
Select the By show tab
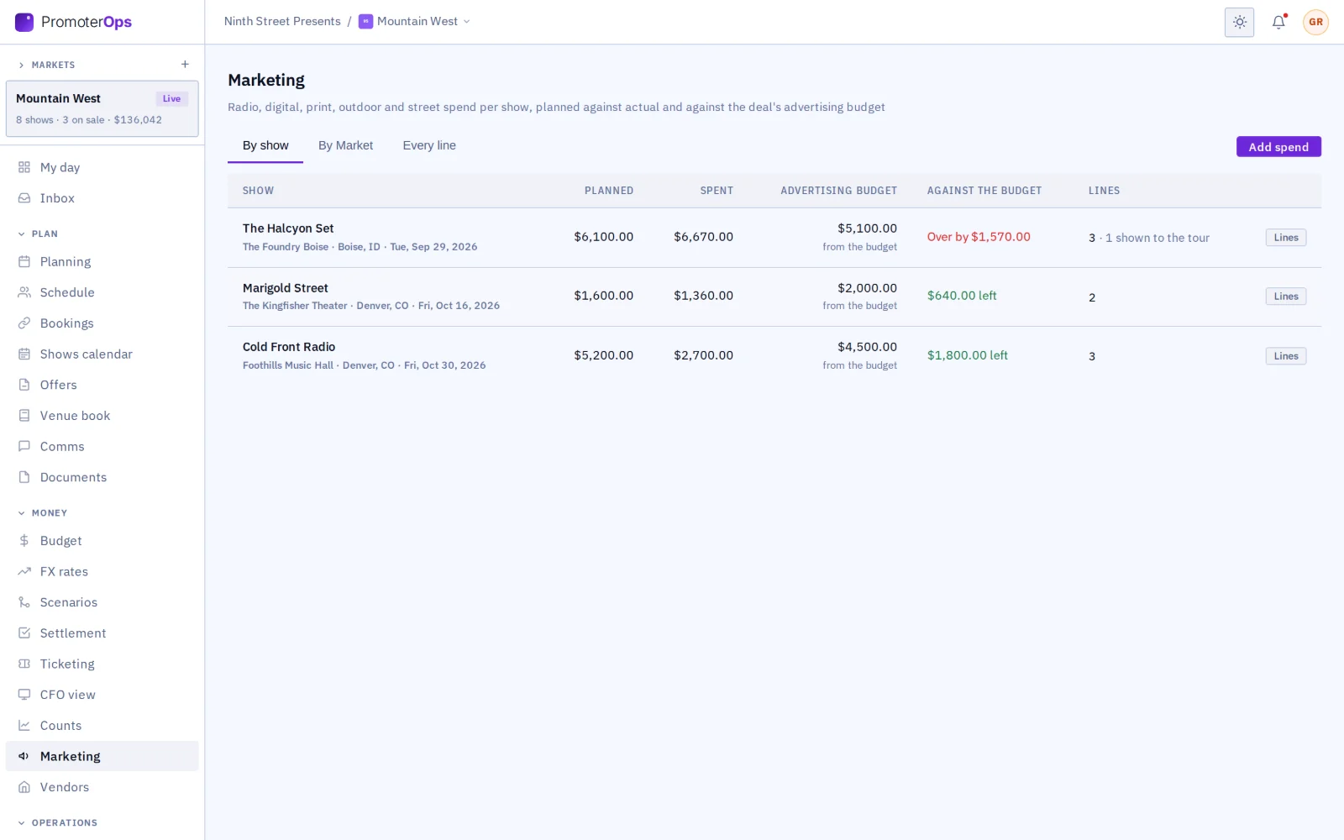tap(265, 145)
